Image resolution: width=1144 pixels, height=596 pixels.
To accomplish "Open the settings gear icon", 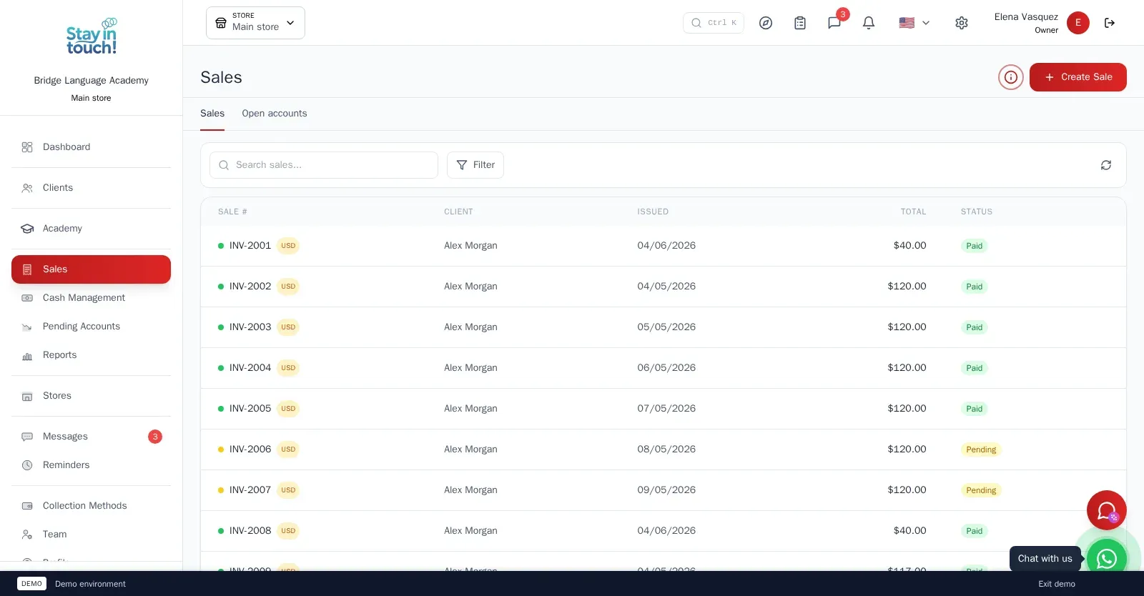I will click(962, 23).
